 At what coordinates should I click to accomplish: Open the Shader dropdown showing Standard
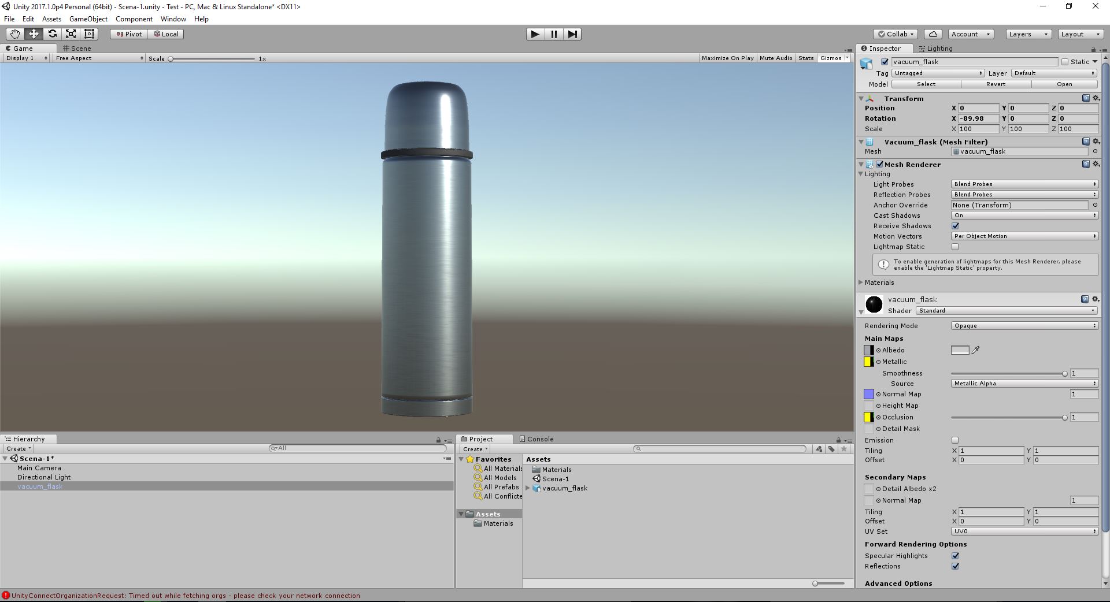[x=1006, y=310]
